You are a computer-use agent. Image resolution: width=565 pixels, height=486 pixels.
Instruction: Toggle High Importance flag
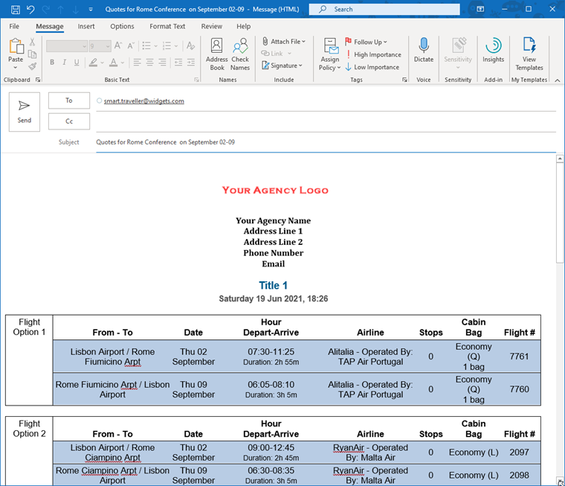coord(373,54)
